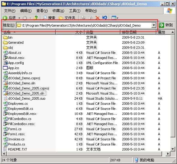Click the blue Undo arrow icon
177x164 pixels.
pyautogui.click(x=105, y=18)
